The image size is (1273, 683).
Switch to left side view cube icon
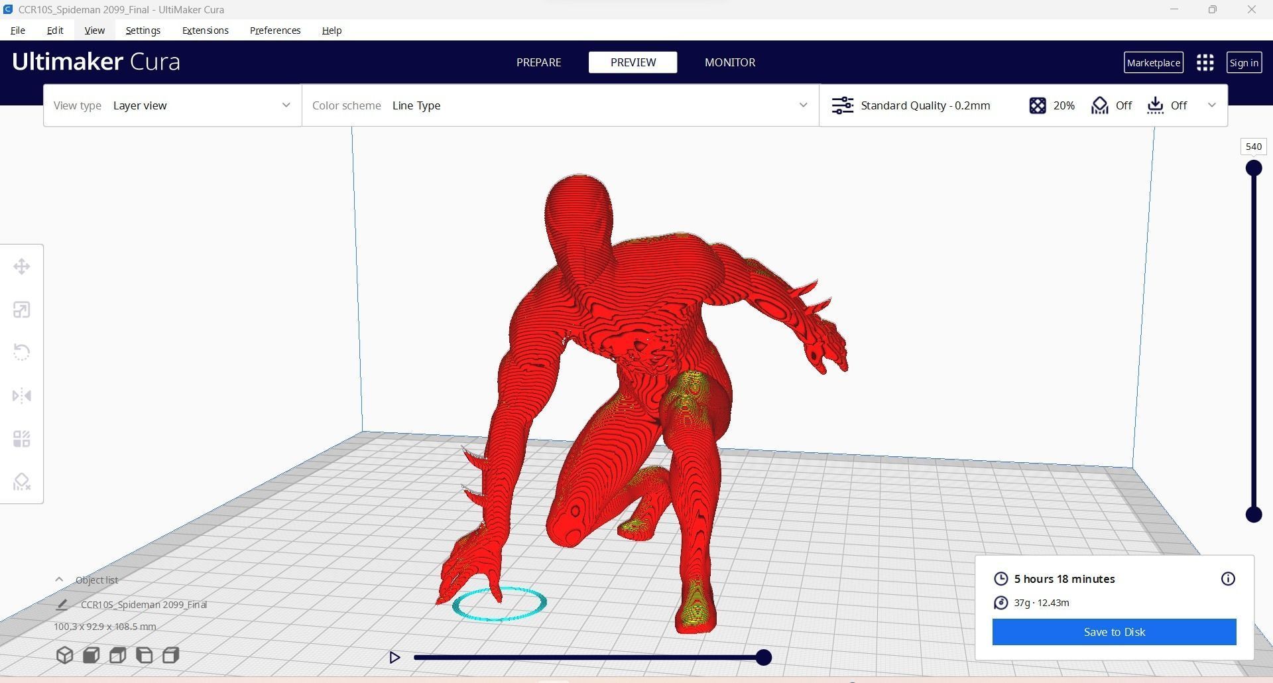pos(144,655)
